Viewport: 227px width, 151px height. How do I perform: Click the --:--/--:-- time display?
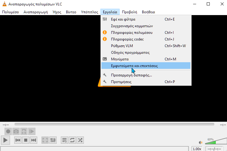pos(214,149)
